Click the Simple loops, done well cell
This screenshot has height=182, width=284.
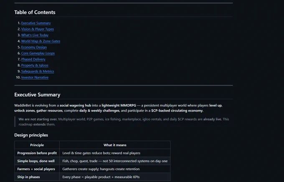pos(37,161)
